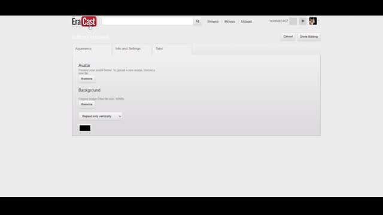Click Done Editing button
Viewport: 383px width, 215px height.
tap(309, 36)
